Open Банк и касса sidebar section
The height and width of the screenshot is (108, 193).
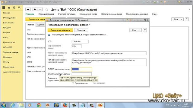(9, 23)
